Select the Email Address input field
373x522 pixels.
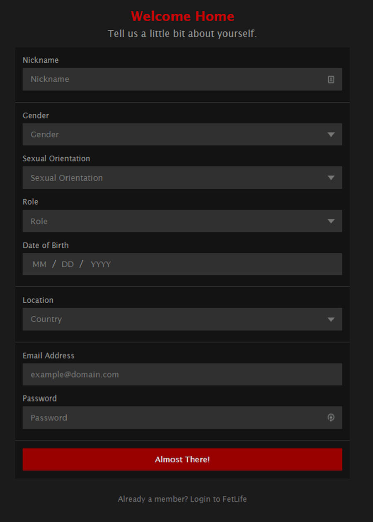pyautogui.click(x=182, y=374)
